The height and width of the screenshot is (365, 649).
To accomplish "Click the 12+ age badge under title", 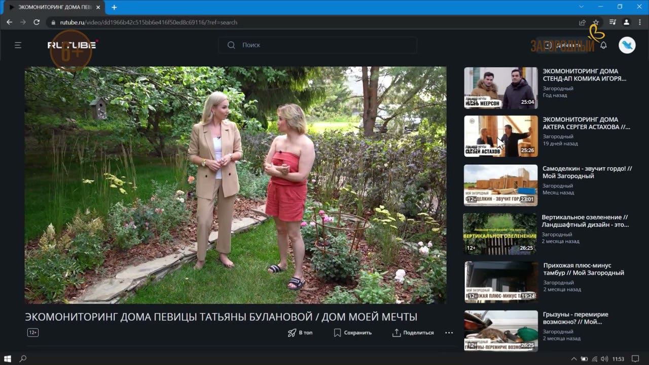I will click(x=33, y=333).
